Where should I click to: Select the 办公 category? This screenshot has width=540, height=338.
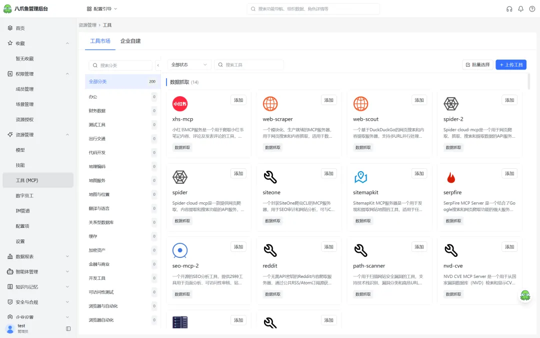[122, 97]
